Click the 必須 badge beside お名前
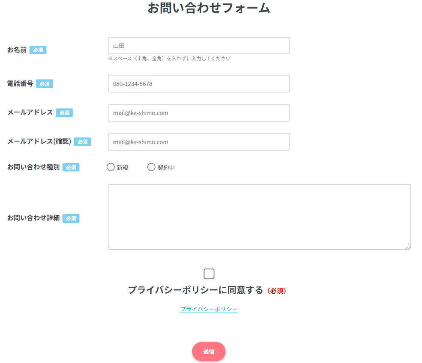This screenshot has width=422, height=363. pos(38,50)
